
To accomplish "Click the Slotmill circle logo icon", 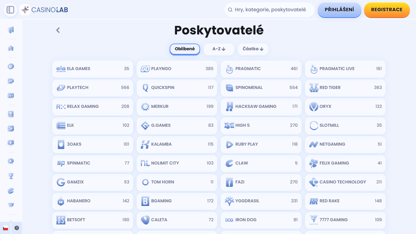I will click(314, 126).
